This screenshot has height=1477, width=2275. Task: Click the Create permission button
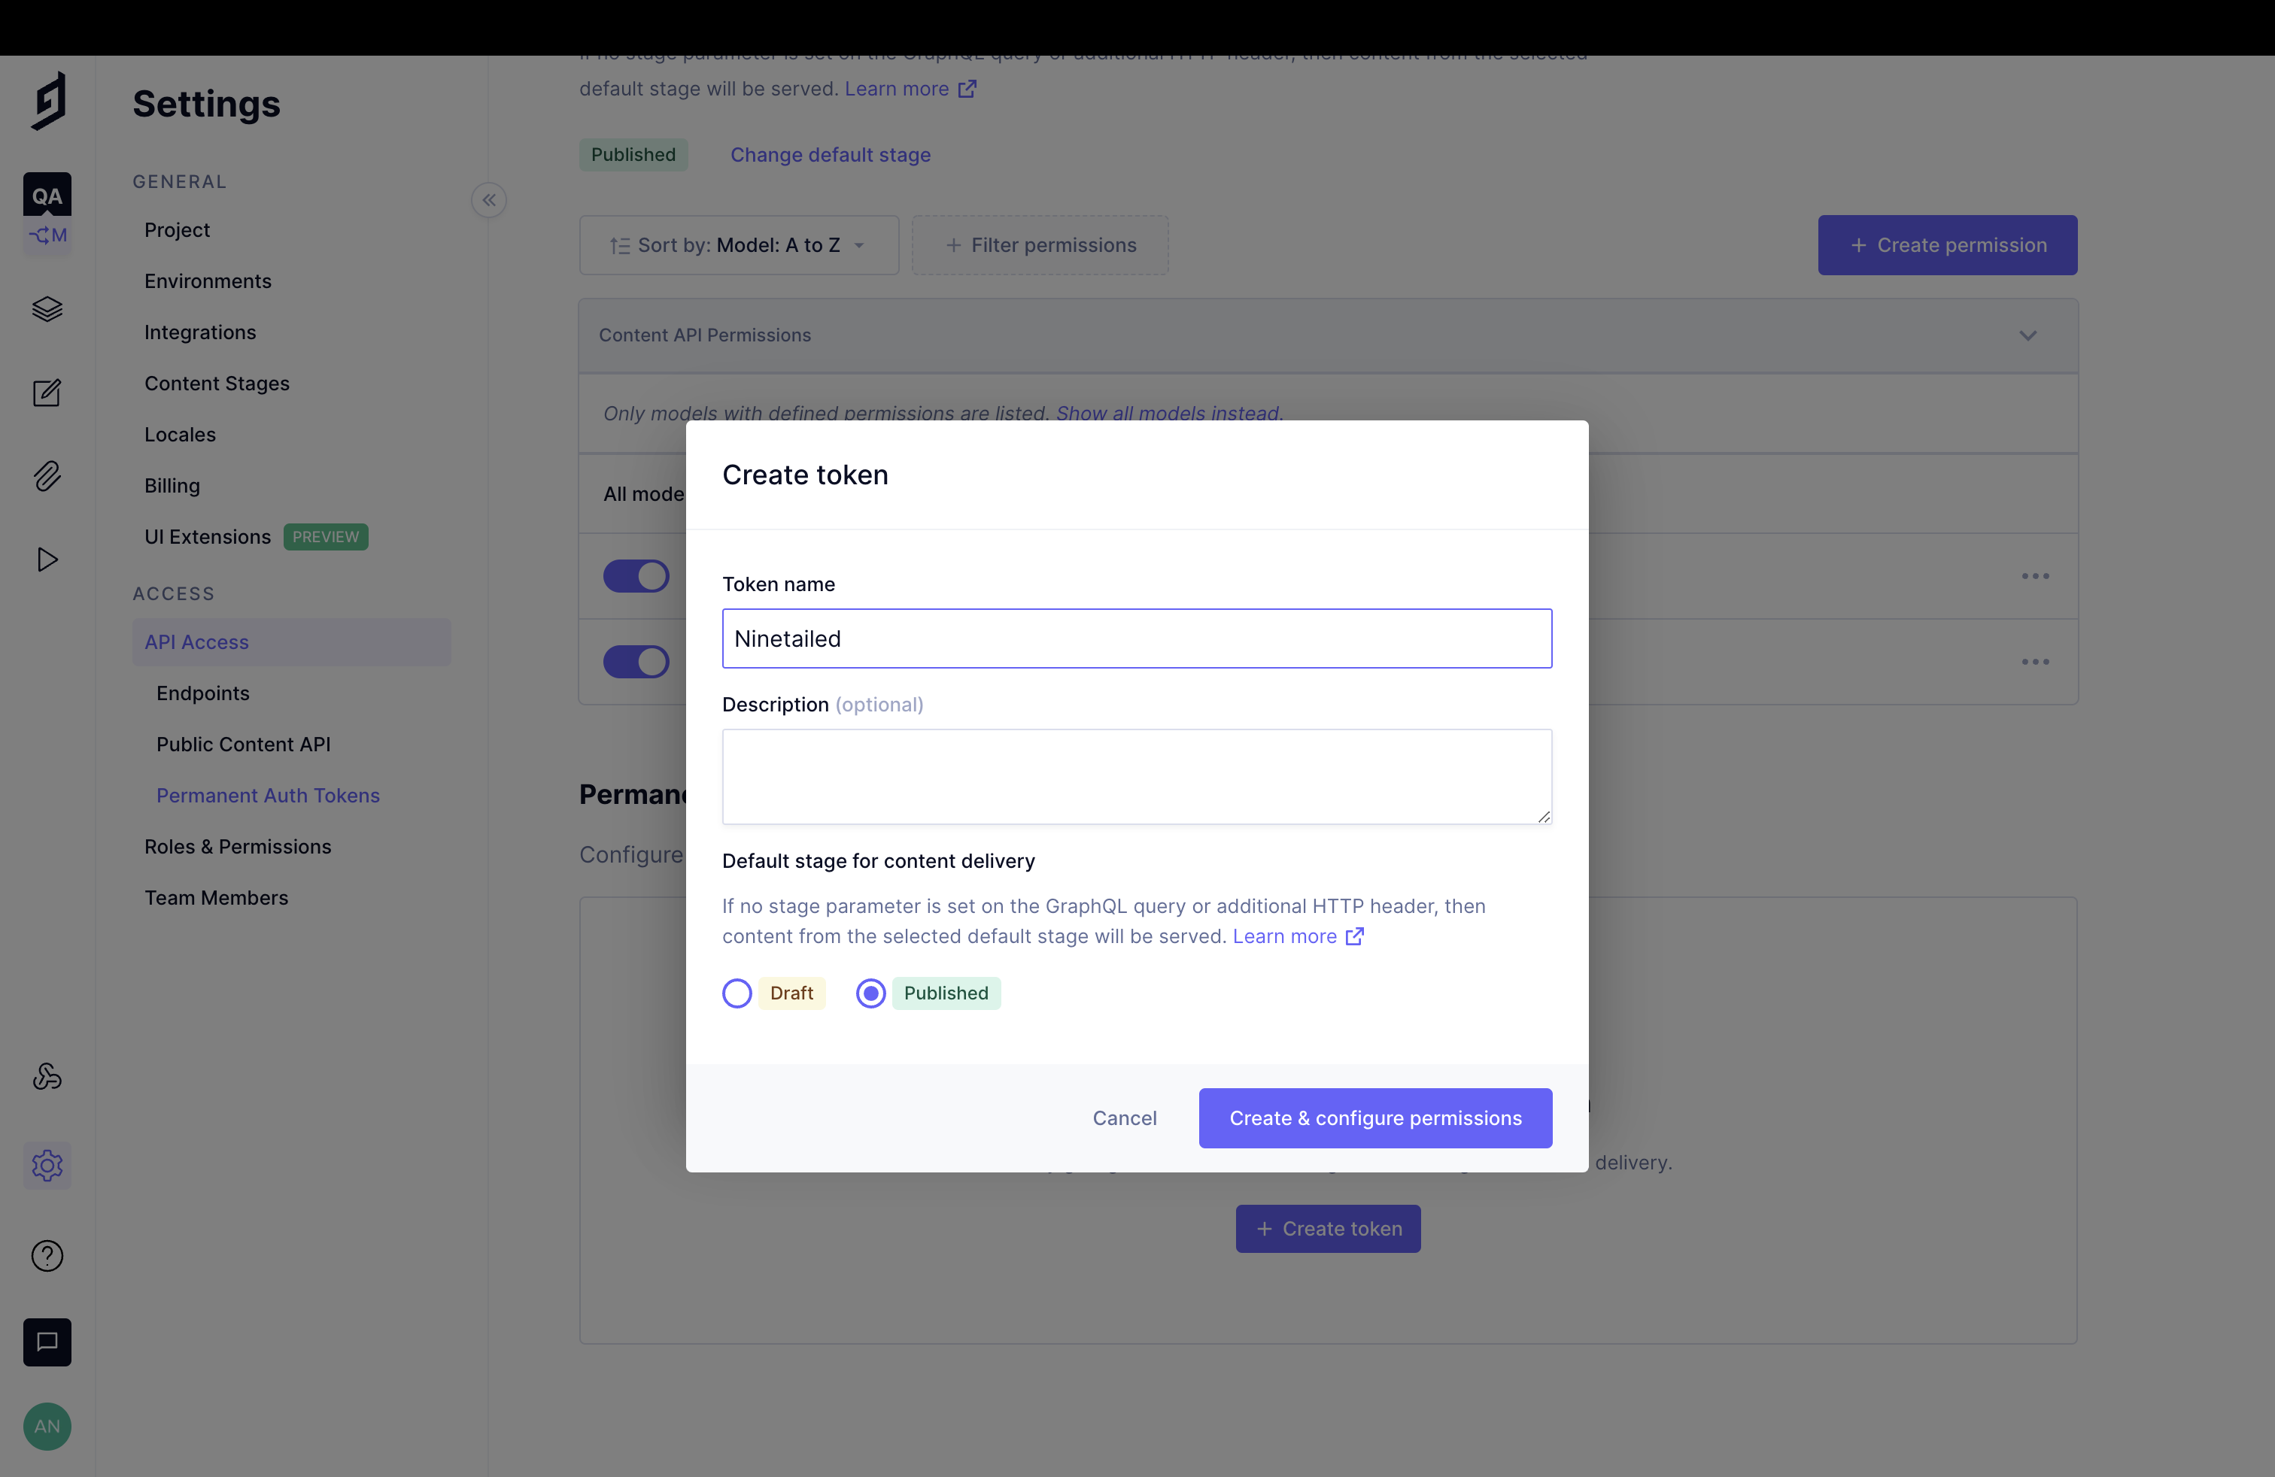1947,245
